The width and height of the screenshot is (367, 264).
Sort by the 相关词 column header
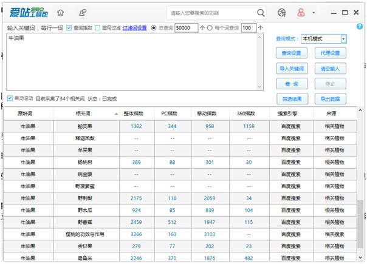(x=86, y=113)
